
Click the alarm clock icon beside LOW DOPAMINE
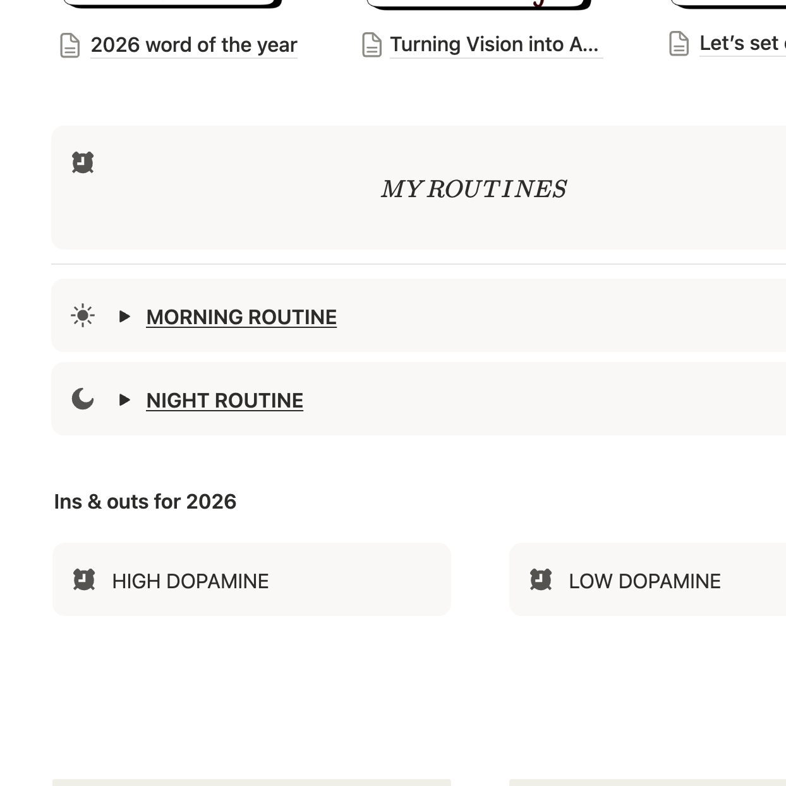coord(541,579)
